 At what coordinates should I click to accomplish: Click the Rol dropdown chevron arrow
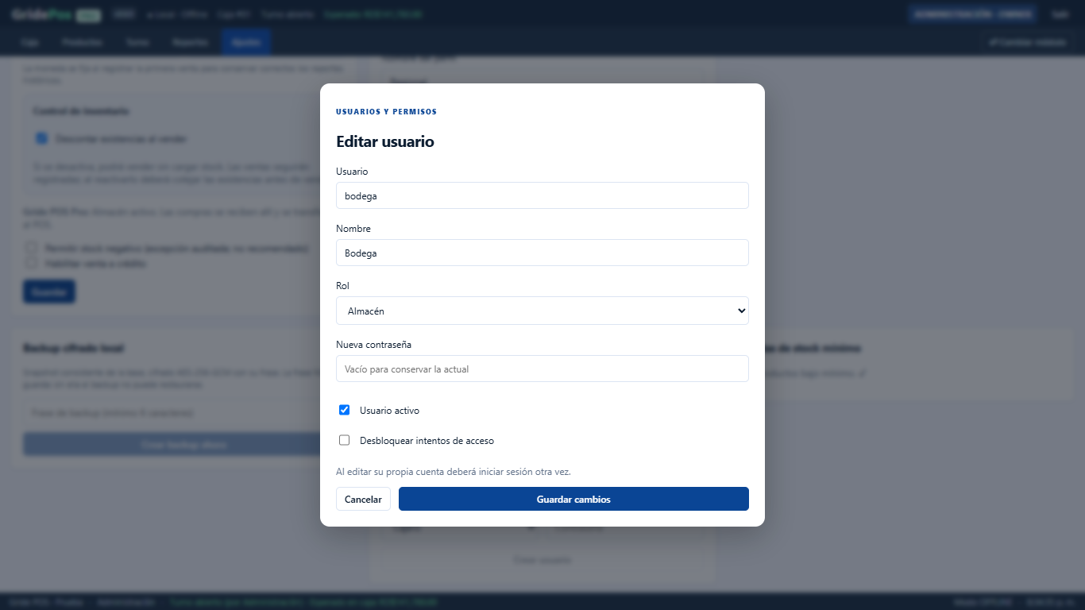[741, 311]
